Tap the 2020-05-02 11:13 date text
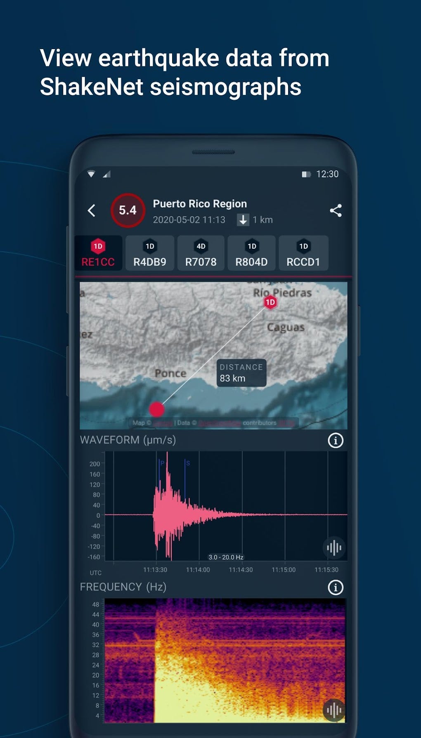The image size is (421, 738). pos(189,220)
